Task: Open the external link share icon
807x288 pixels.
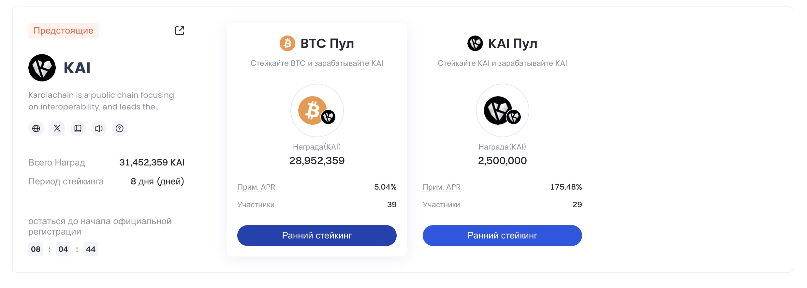Action: click(180, 31)
